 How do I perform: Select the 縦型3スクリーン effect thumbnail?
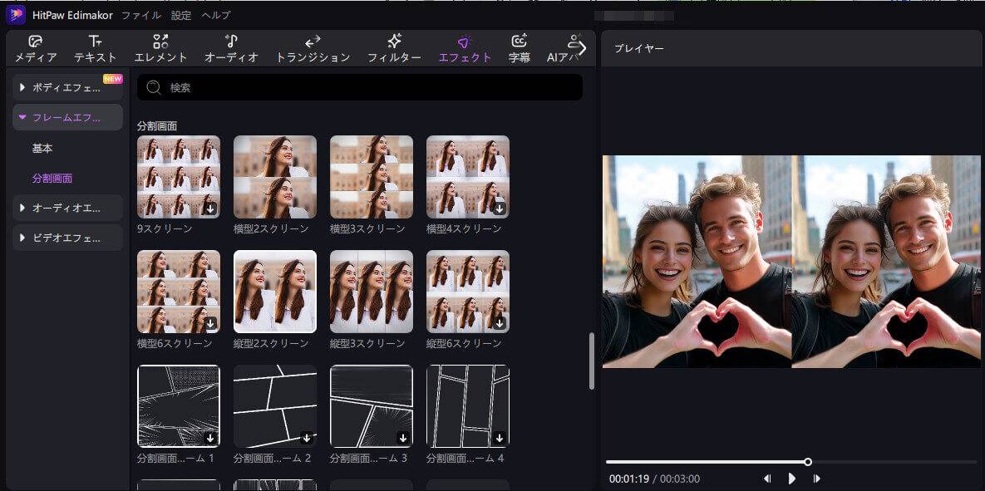(x=372, y=292)
